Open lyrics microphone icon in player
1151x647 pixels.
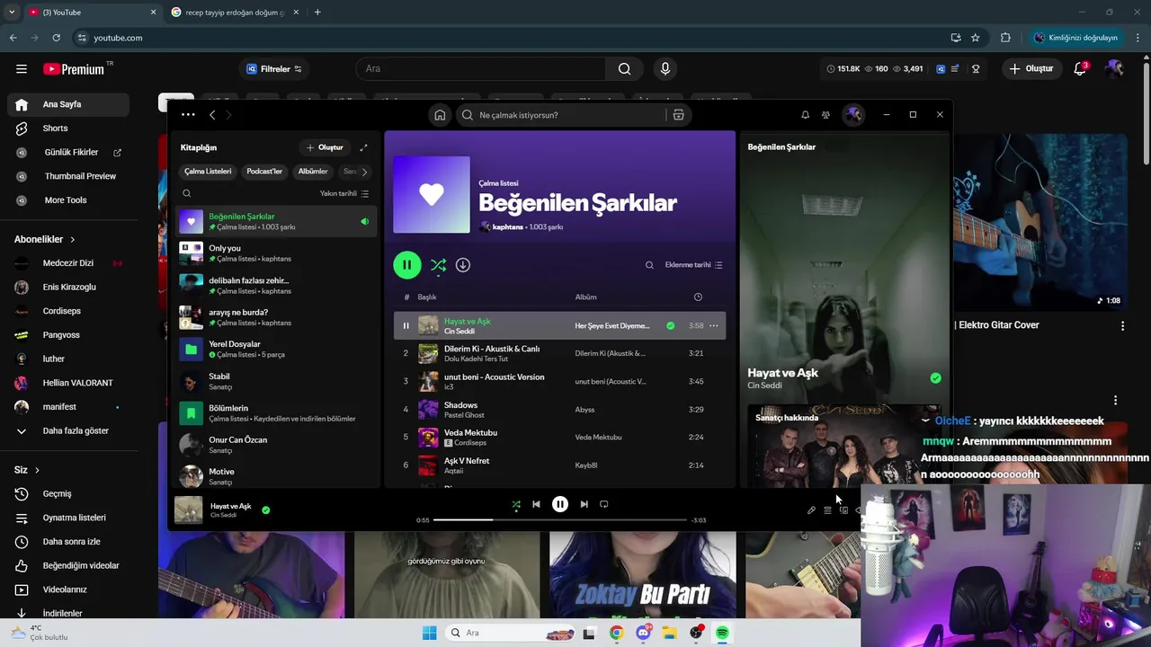point(811,510)
